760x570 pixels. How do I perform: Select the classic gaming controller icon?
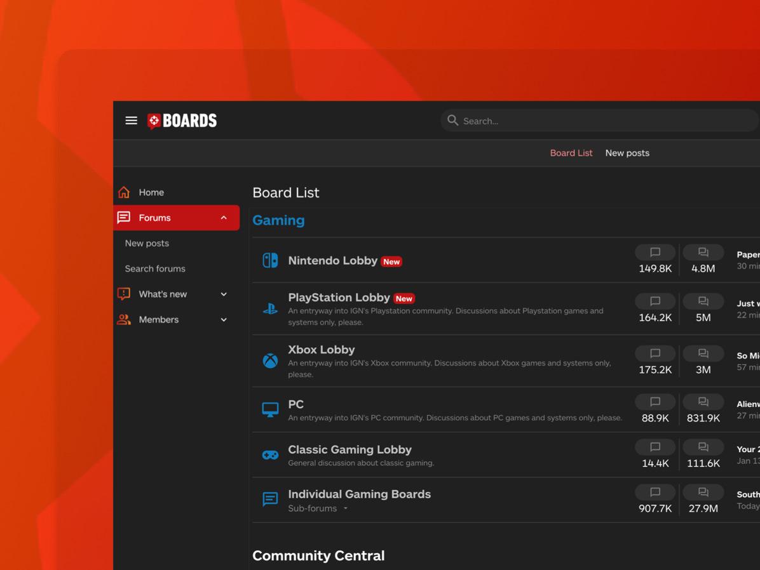(269, 454)
